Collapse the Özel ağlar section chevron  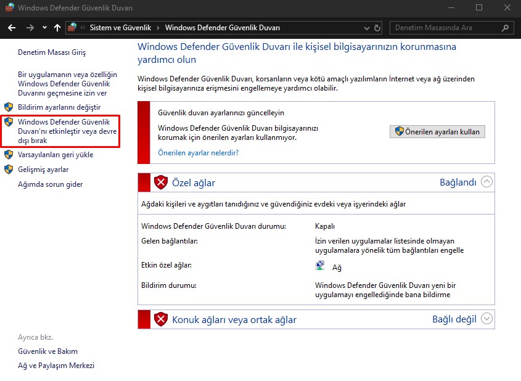click(486, 182)
